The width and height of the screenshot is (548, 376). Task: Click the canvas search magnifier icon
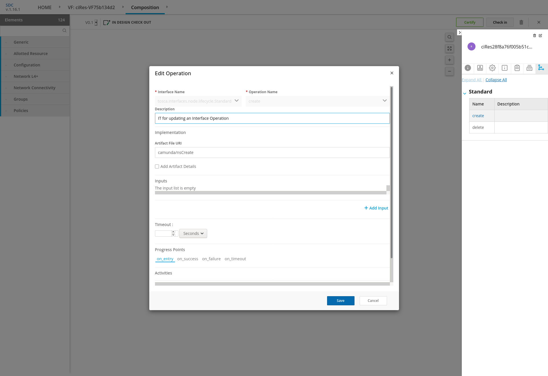[449, 37]
